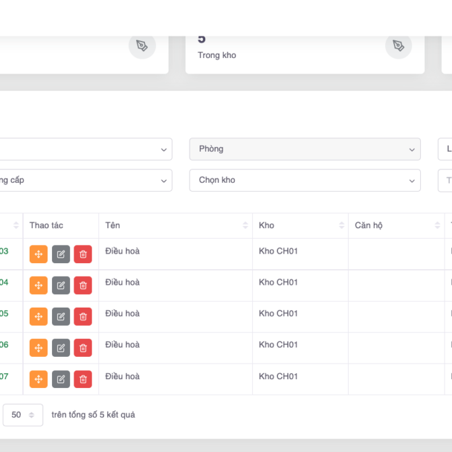The image size is (452, 452).
Task: Click the Thao tác column header
Action: (x=47, y=225)
